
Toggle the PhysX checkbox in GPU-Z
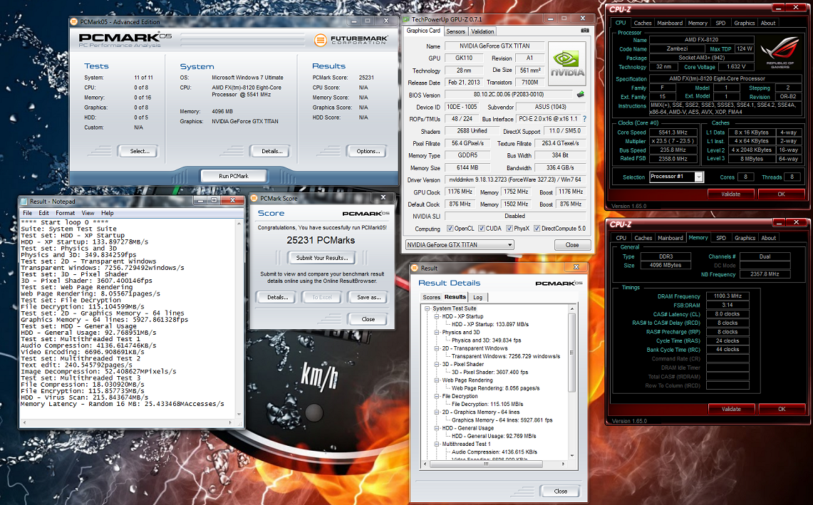click(509, 228)
